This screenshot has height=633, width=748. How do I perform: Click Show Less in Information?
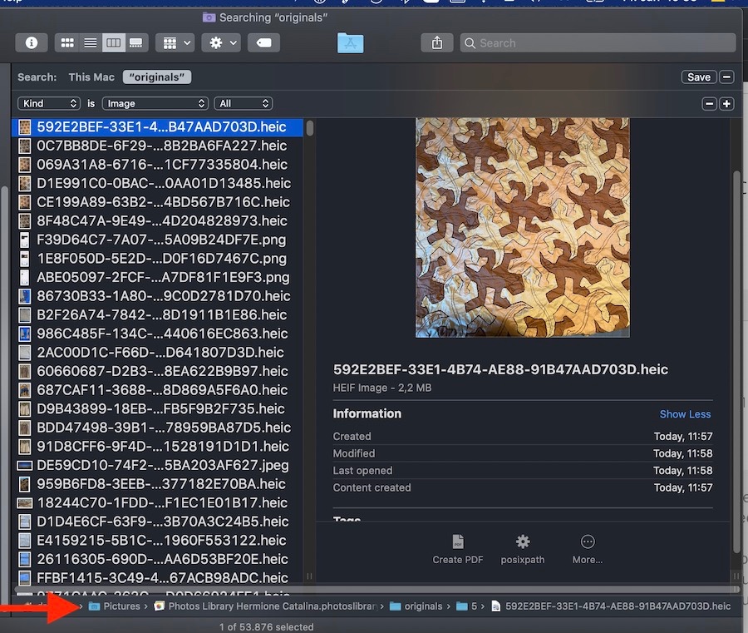685,414
